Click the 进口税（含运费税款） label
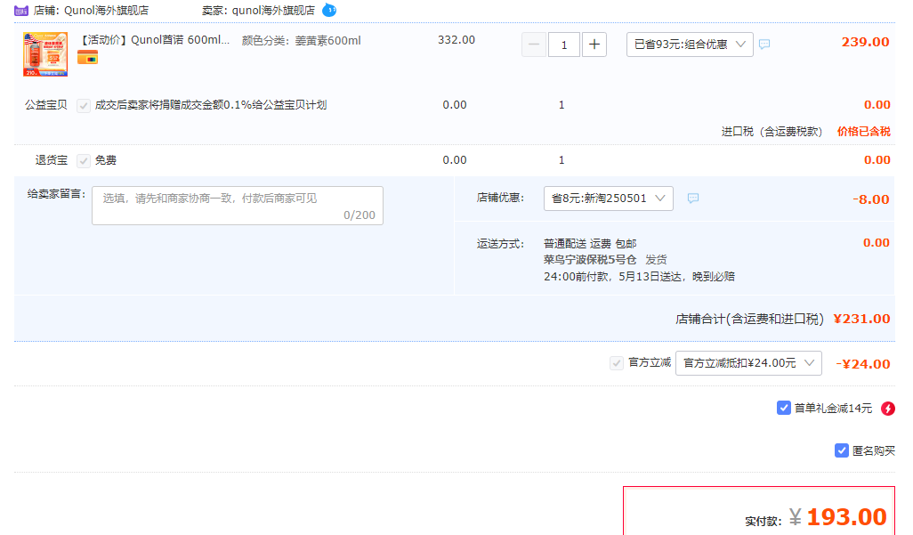The height and width of the screenshot is (535, 913). pos(772,132)
